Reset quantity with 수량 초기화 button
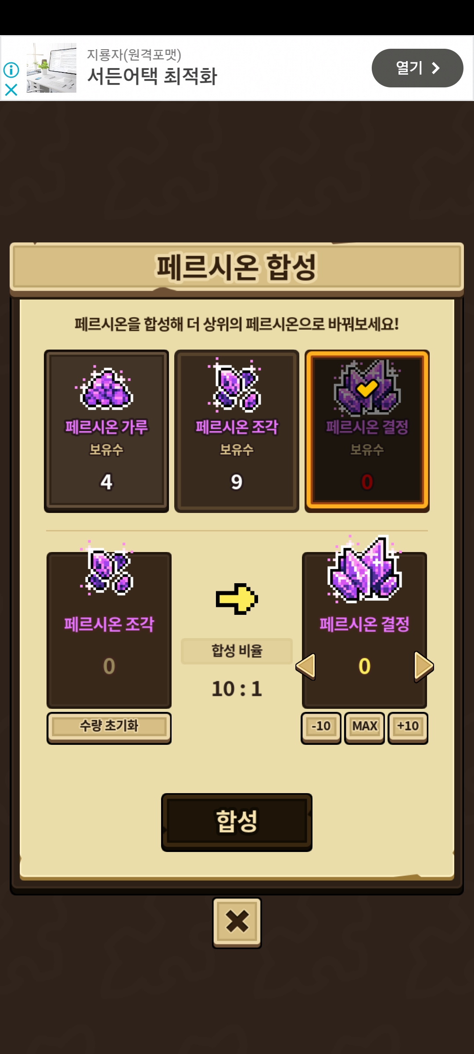 coord(109,727)
